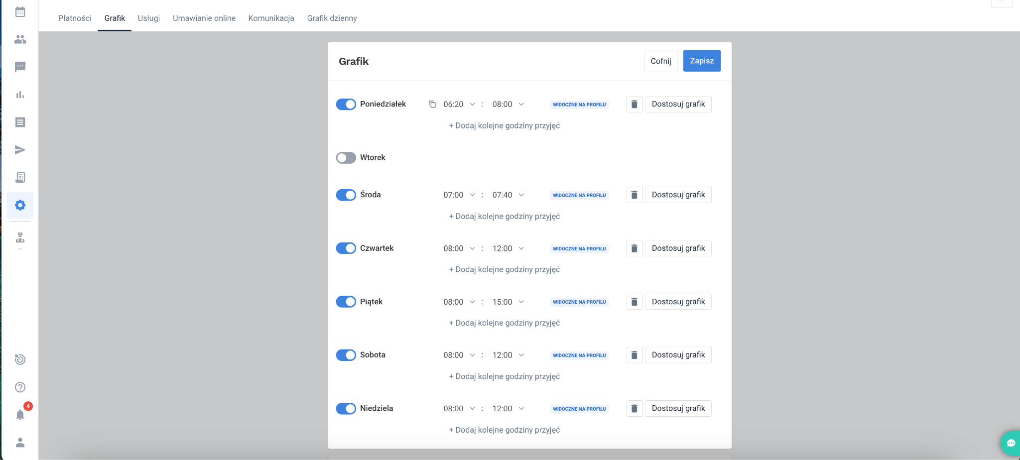This screenshot has width=1020, height=460.
Task: Open the statistics bar-chart icon
Action: point(20,95)
